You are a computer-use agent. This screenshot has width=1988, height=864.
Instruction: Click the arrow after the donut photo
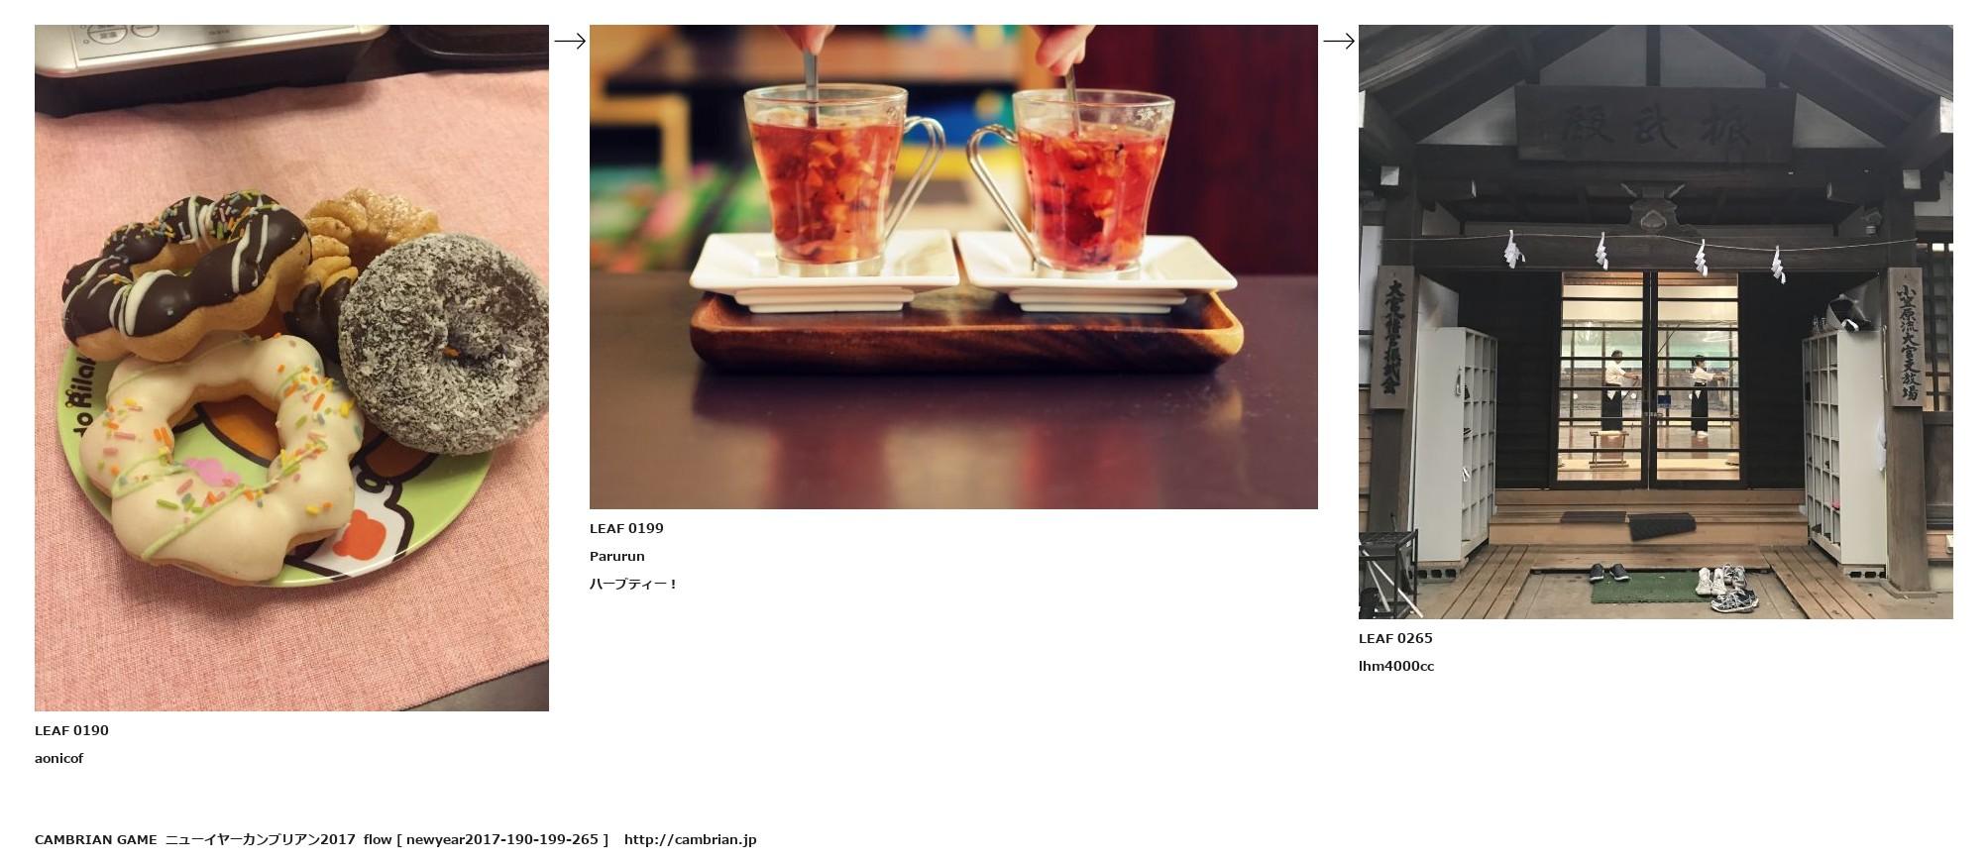click(570, 41)
